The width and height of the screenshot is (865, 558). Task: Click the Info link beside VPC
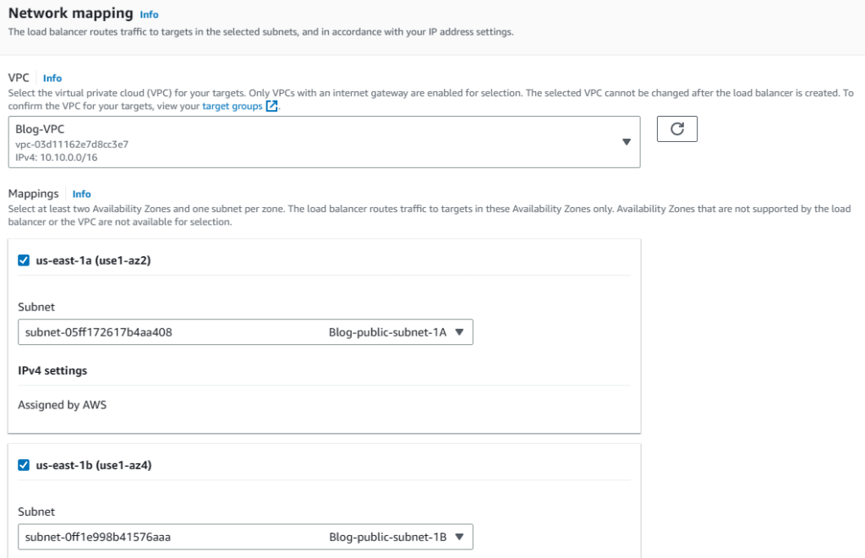(x=52, y=78)
